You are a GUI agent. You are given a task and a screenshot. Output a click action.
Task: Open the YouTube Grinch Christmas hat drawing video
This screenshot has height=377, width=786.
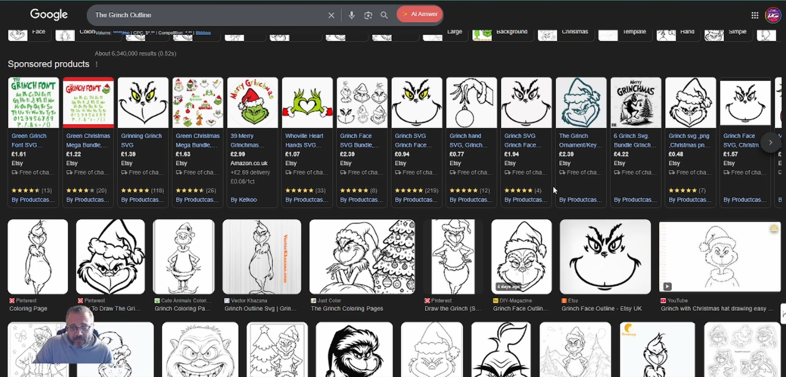tap(719, 257)
